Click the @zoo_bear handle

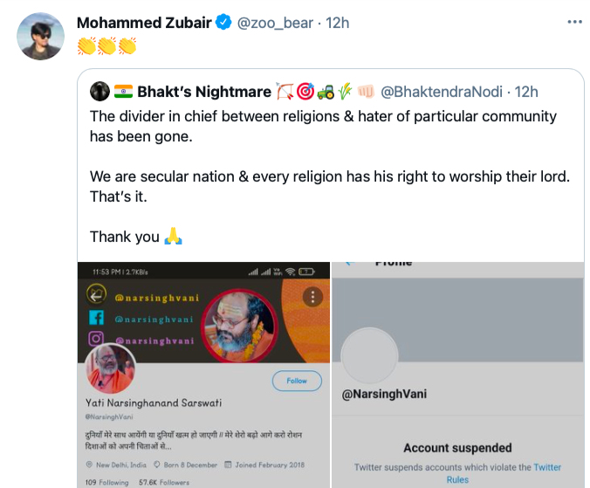[275, 23]
